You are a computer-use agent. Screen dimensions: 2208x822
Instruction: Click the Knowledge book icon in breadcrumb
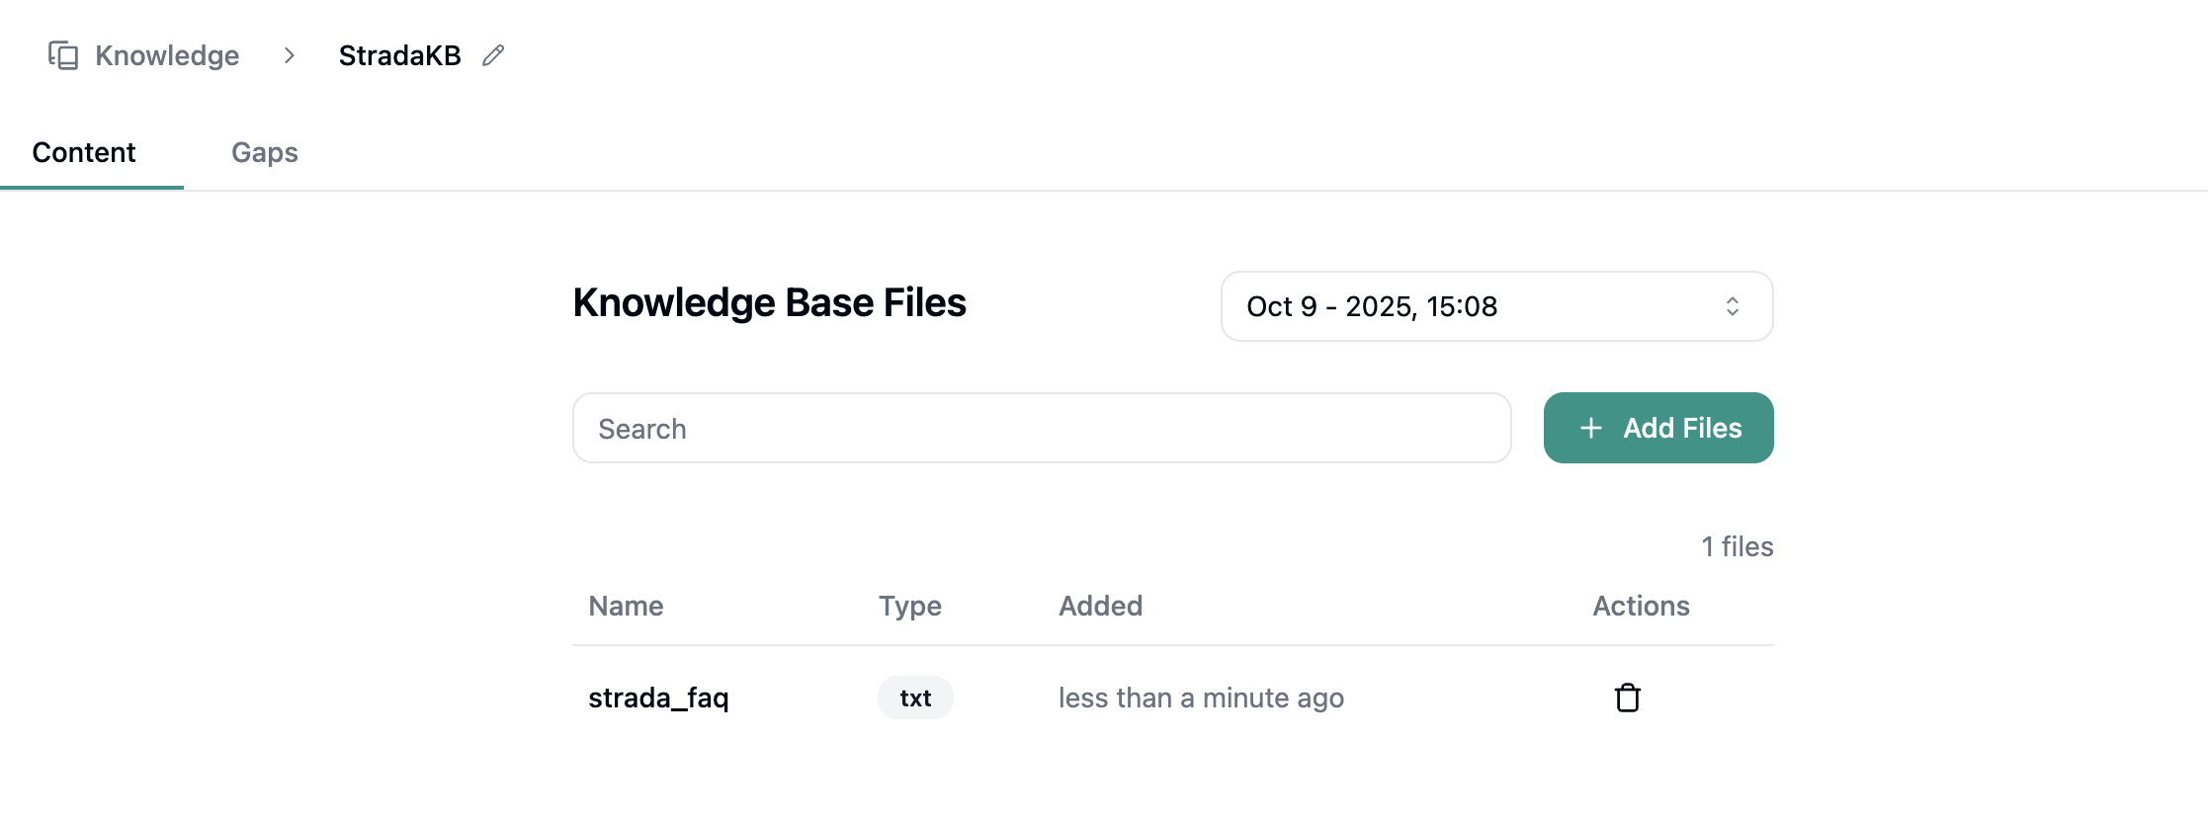pyautogui.click(x=63, y=55)
